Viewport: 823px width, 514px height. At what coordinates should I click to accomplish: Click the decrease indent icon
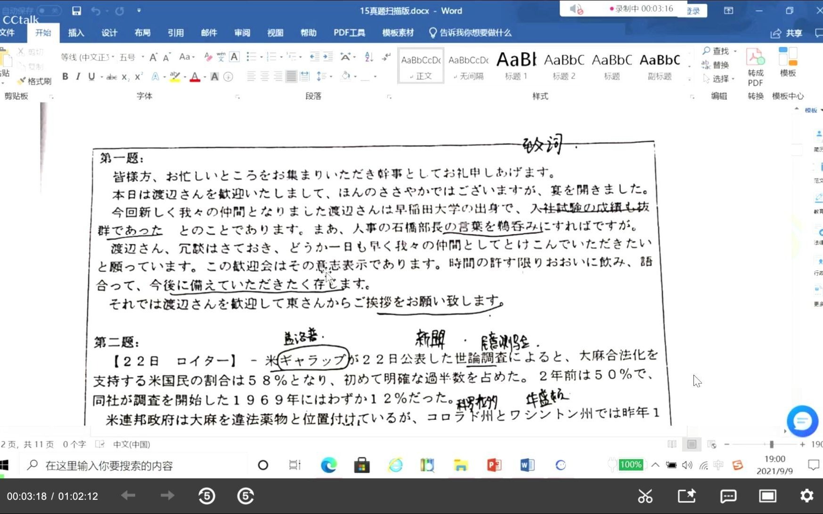click(x=315, y=57)
